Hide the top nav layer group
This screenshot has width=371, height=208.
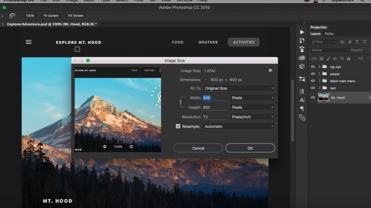(x=313, y=67)
